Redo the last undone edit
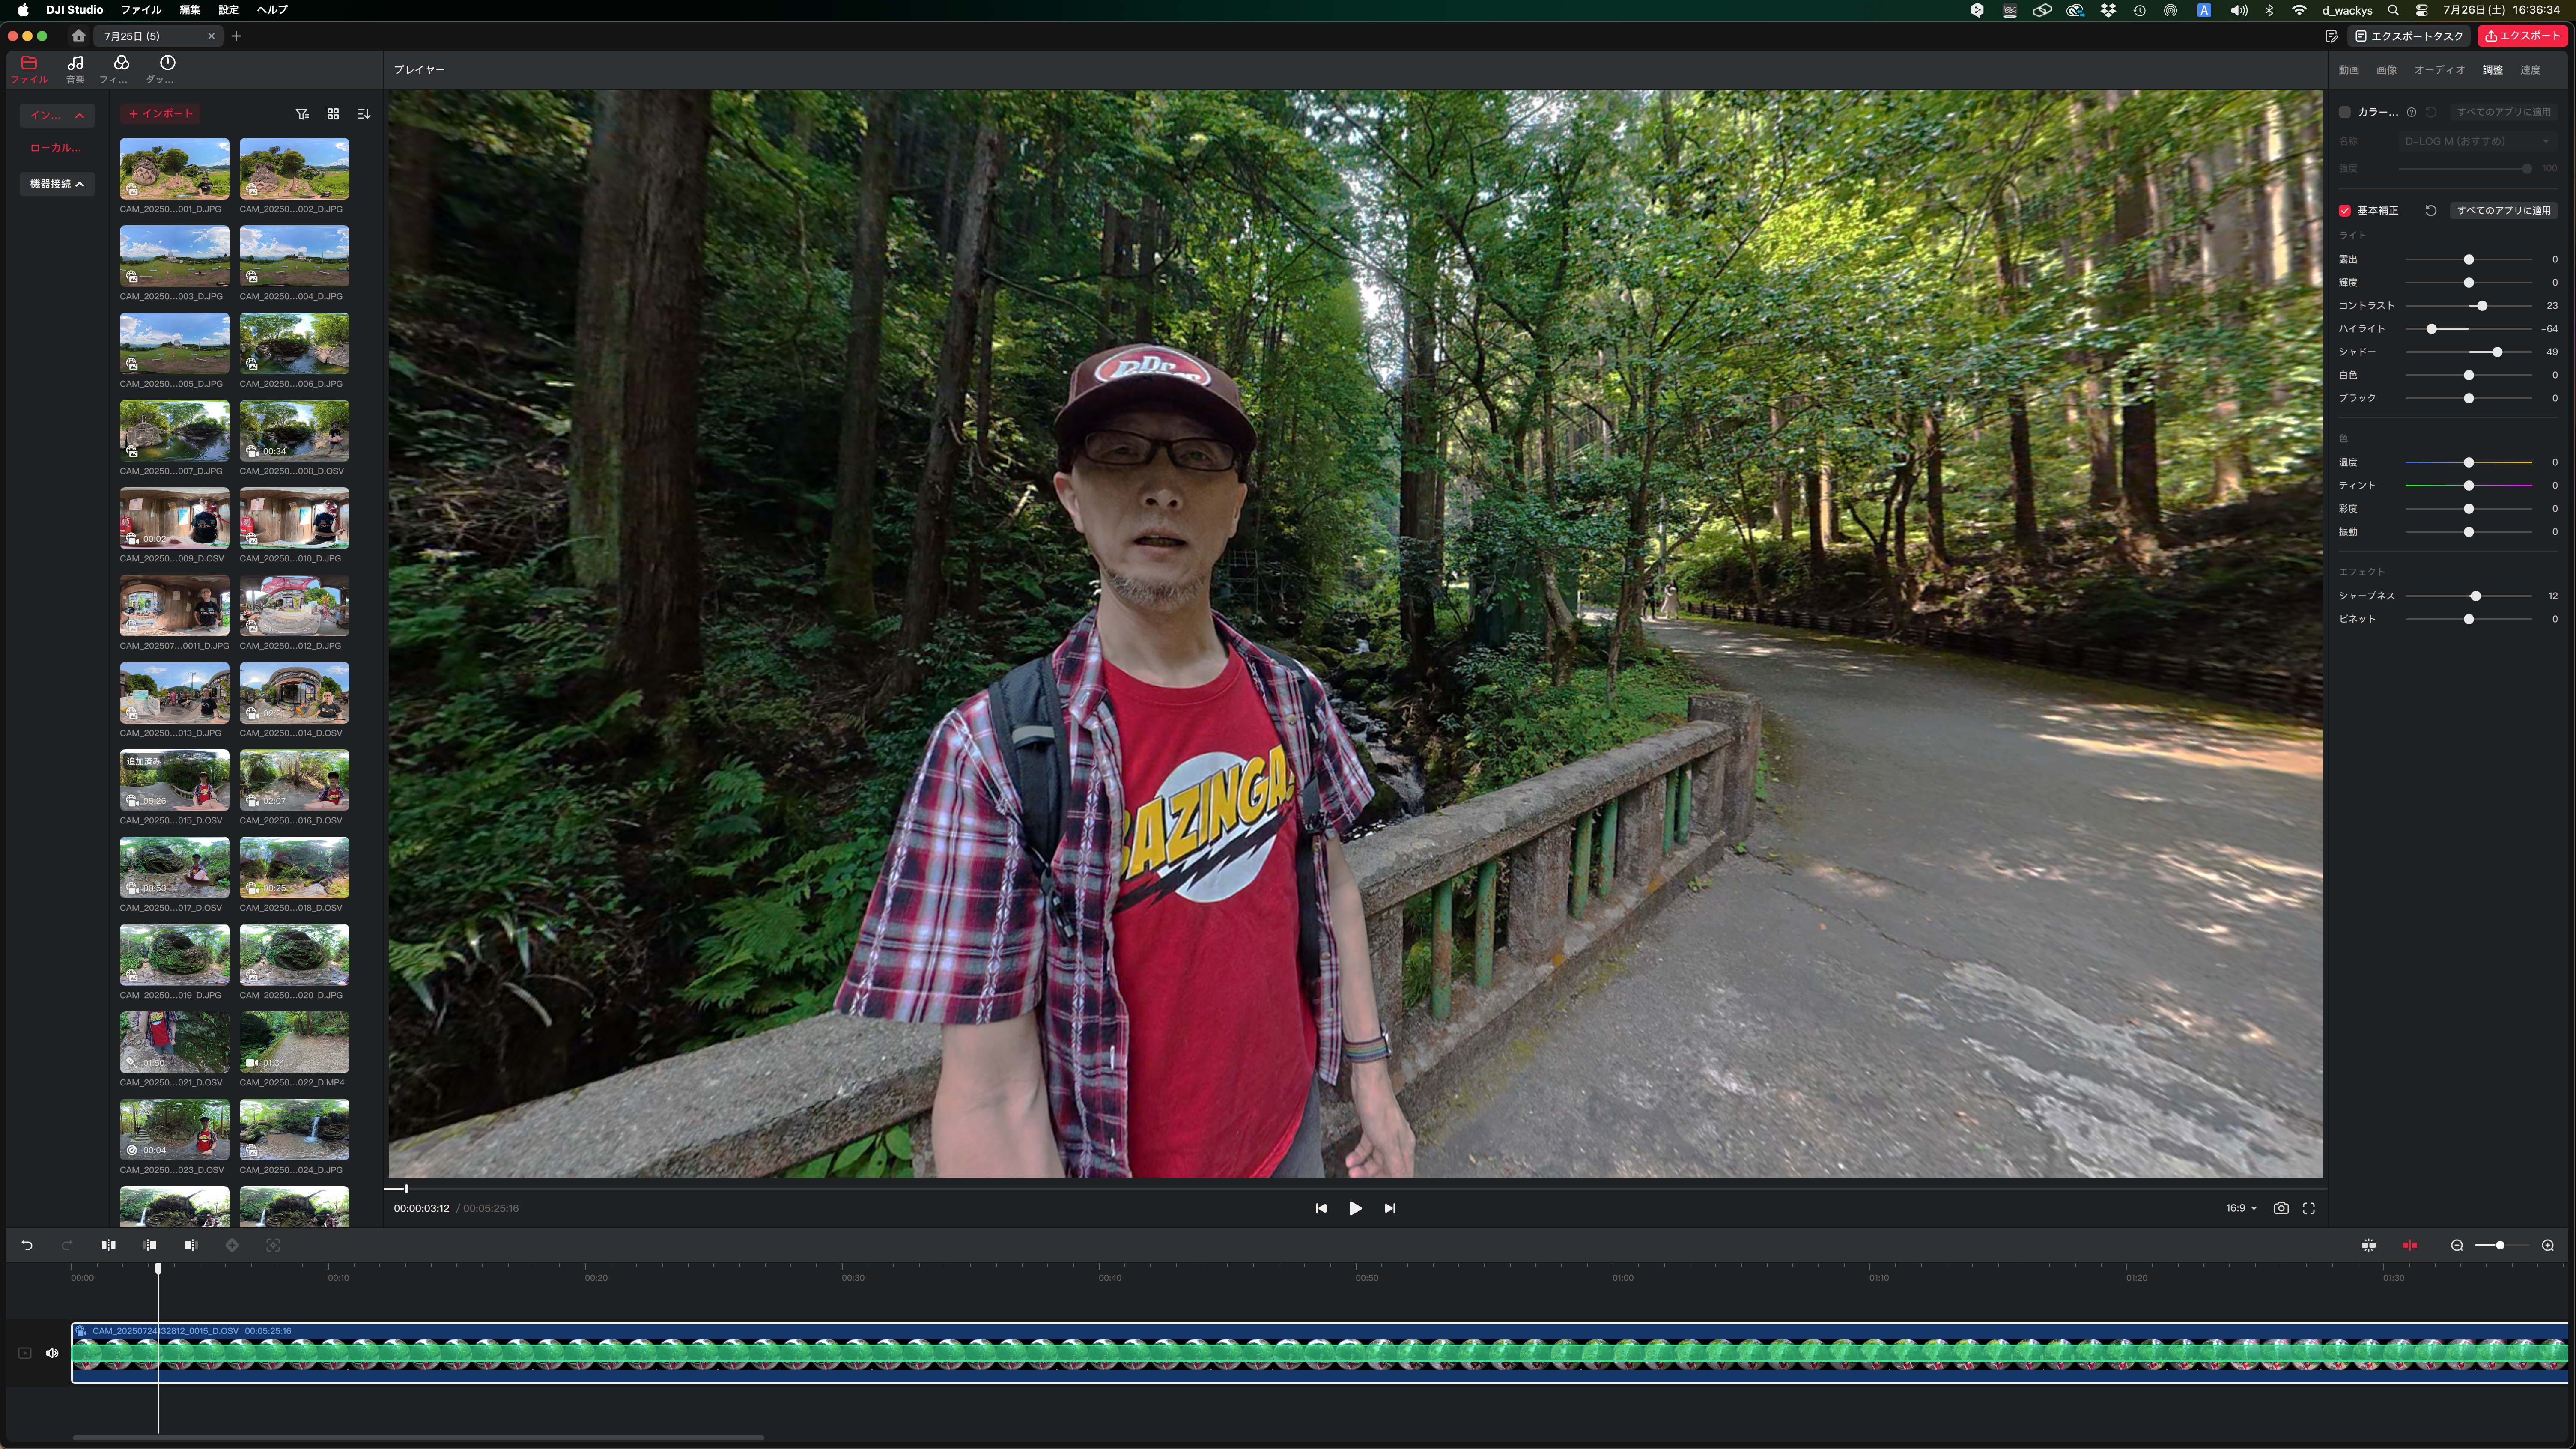Screen dimensions: 2576x1449 pyautogui.click(x=67, y=1245)
